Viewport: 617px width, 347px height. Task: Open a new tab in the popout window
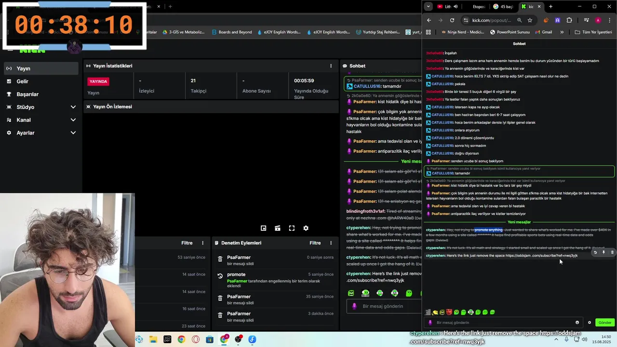(550, 7)
